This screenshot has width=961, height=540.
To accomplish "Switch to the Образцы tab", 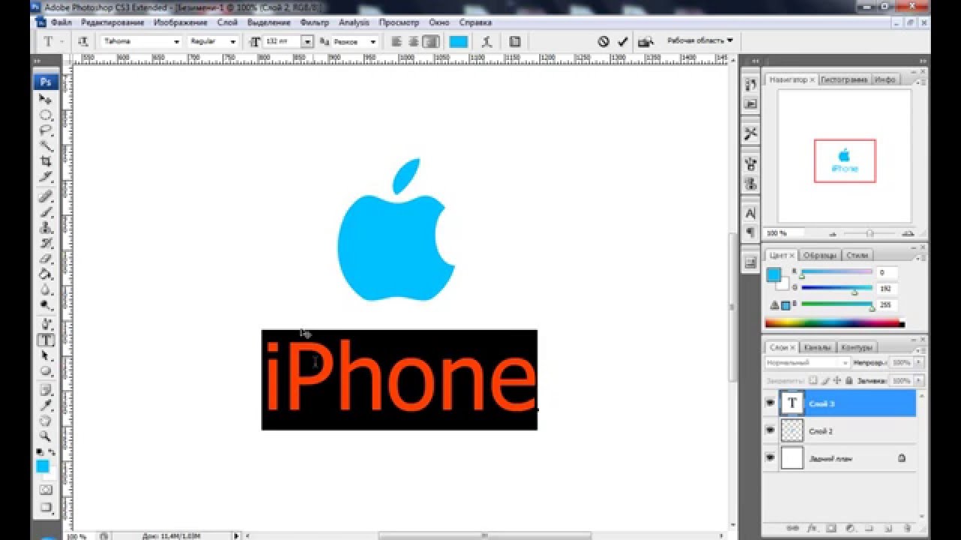I will (820, 255).
